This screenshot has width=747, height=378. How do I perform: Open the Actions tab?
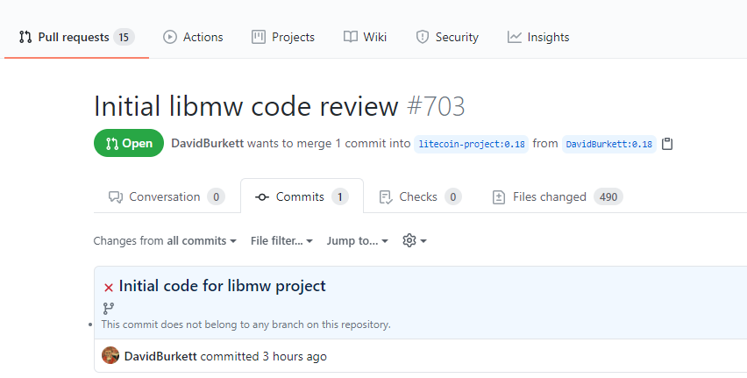click(x=193, y=37)
